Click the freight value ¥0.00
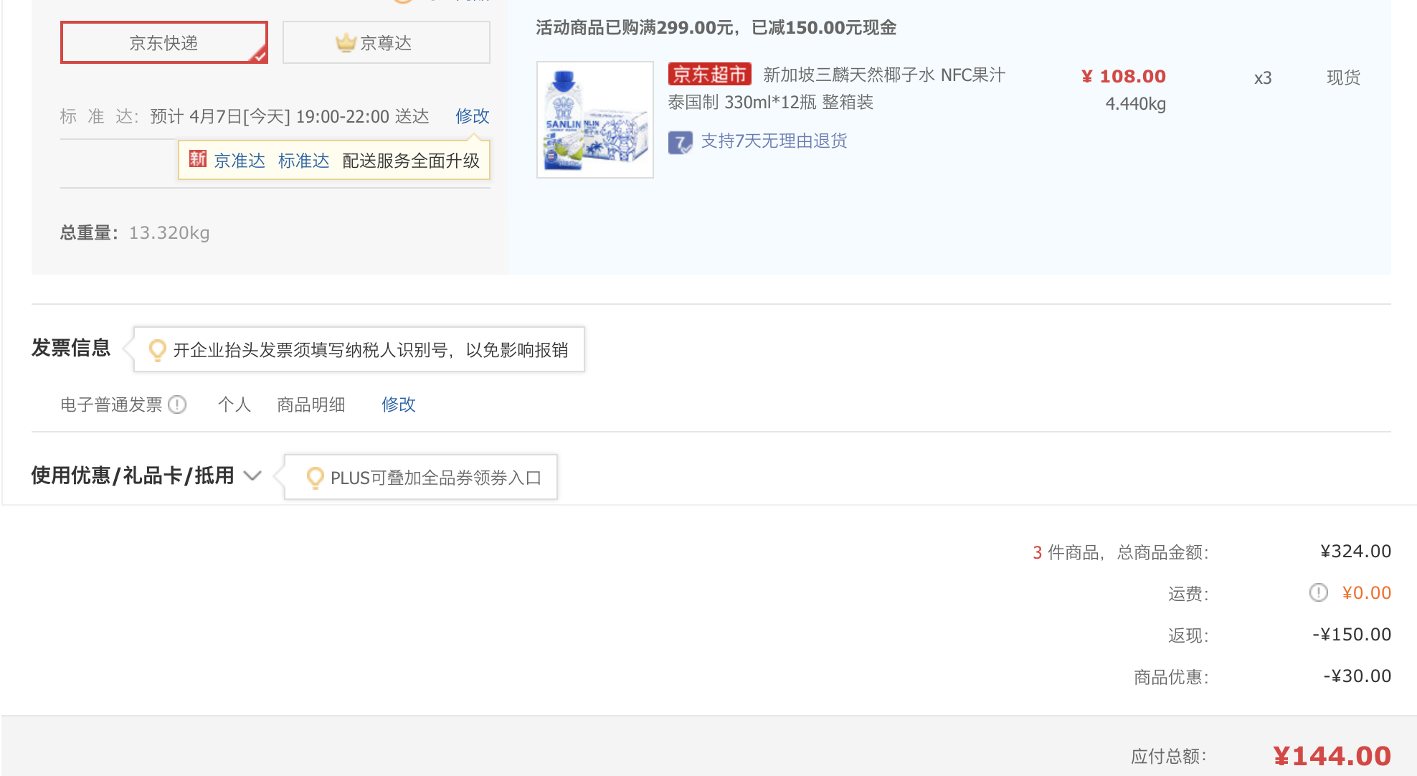The width and height of the screenshot is (1417, 776). pyautogui.click(x=1367, y=593)
